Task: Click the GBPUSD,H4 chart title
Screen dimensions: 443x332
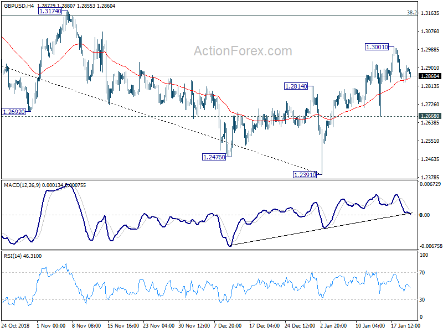Action: 19,6
